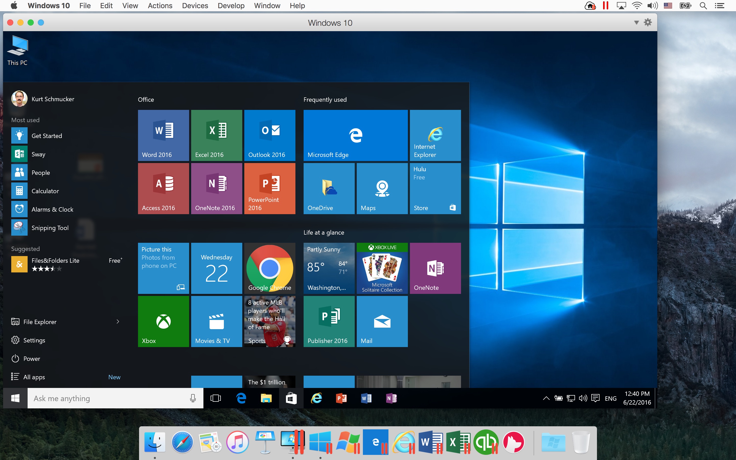Open Access 2016 tile
Image resolution: width=736 pixels, height=460 pixels.
(x=163, y=188)
